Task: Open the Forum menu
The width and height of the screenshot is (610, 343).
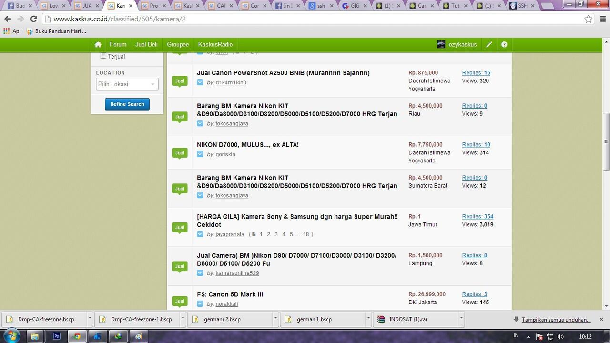Action: [x=118, y=44]
